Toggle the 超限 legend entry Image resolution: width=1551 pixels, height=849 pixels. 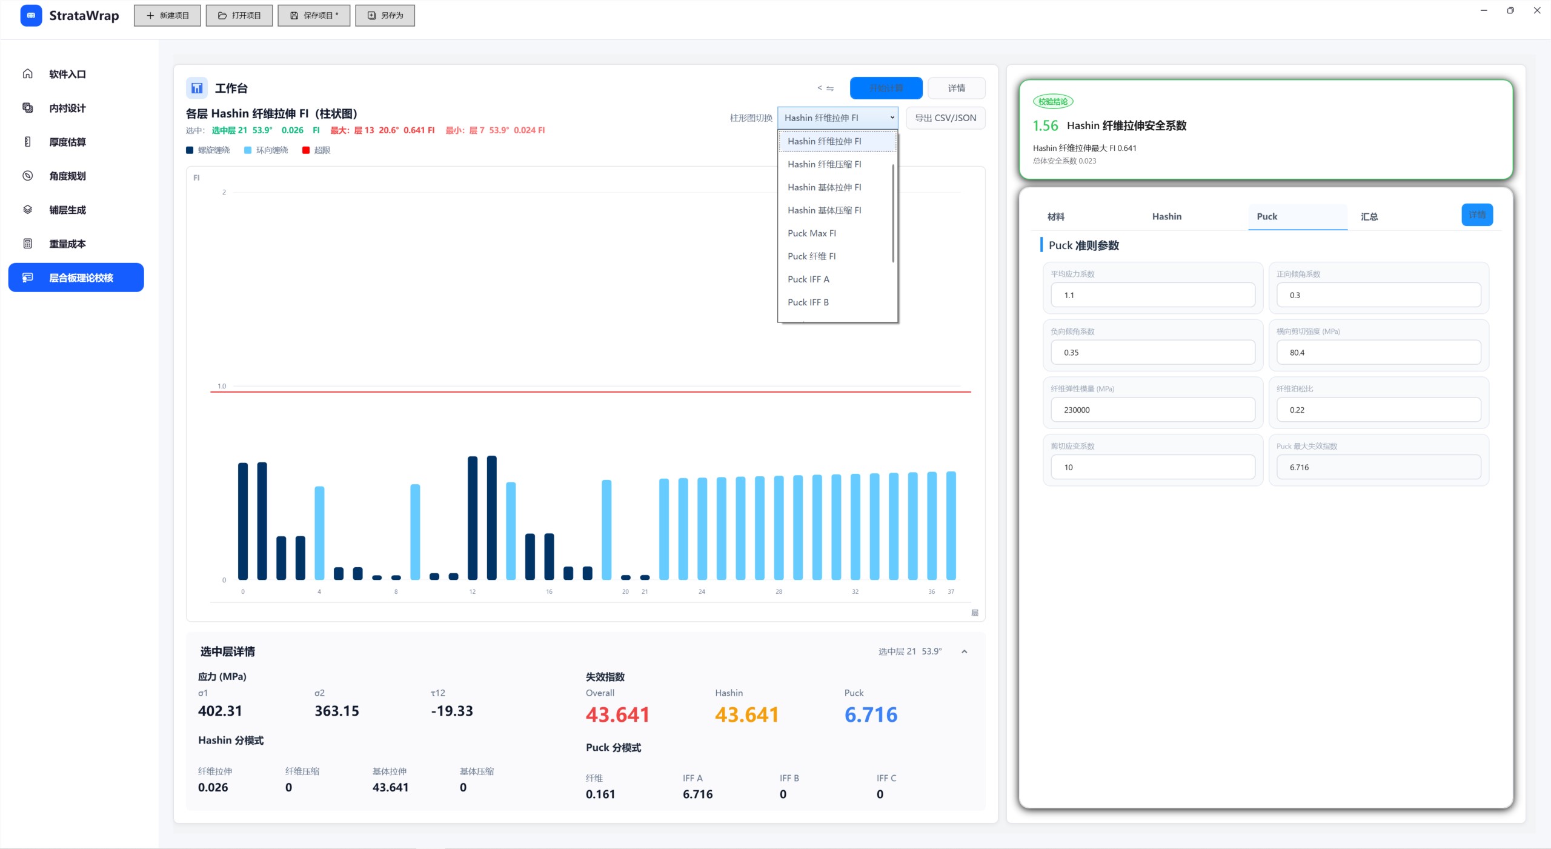coord(316,150)
